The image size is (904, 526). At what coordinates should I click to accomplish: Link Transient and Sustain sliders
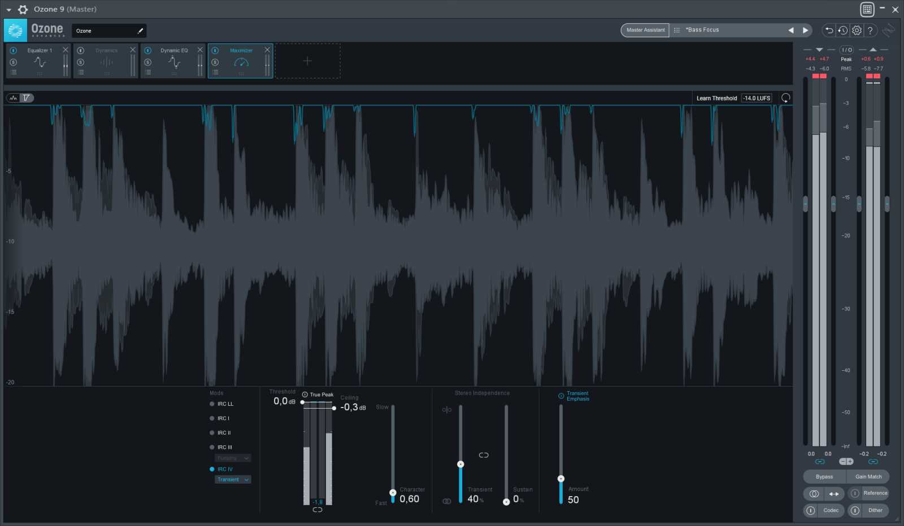[x=484, y=455]
